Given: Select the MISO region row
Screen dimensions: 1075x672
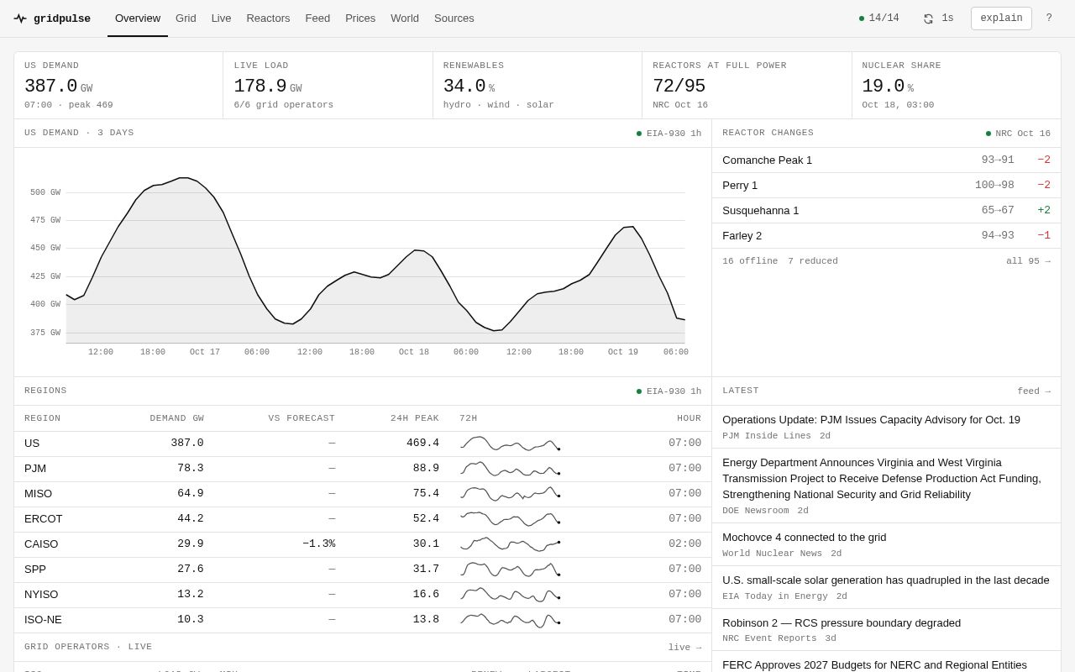Looking at the screenshot, I should click(x=363, y=494).
